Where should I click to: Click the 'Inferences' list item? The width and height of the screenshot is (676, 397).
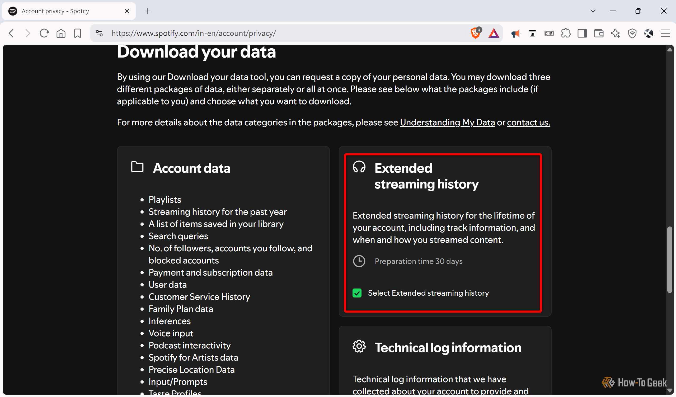click(170, 321)
